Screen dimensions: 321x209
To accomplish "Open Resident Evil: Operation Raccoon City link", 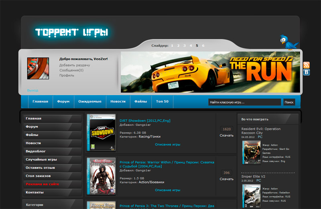I will coord(261,131).
